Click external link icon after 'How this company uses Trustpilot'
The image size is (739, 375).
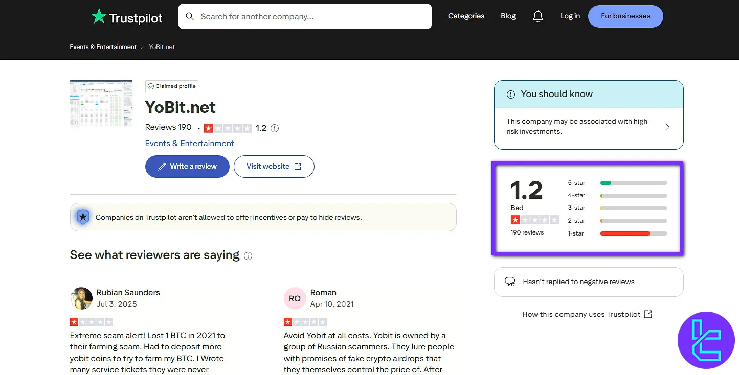tap(648, 314)
